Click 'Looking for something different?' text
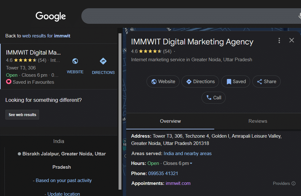Screen dimensions: 301x196 click(x=44, y=100)
